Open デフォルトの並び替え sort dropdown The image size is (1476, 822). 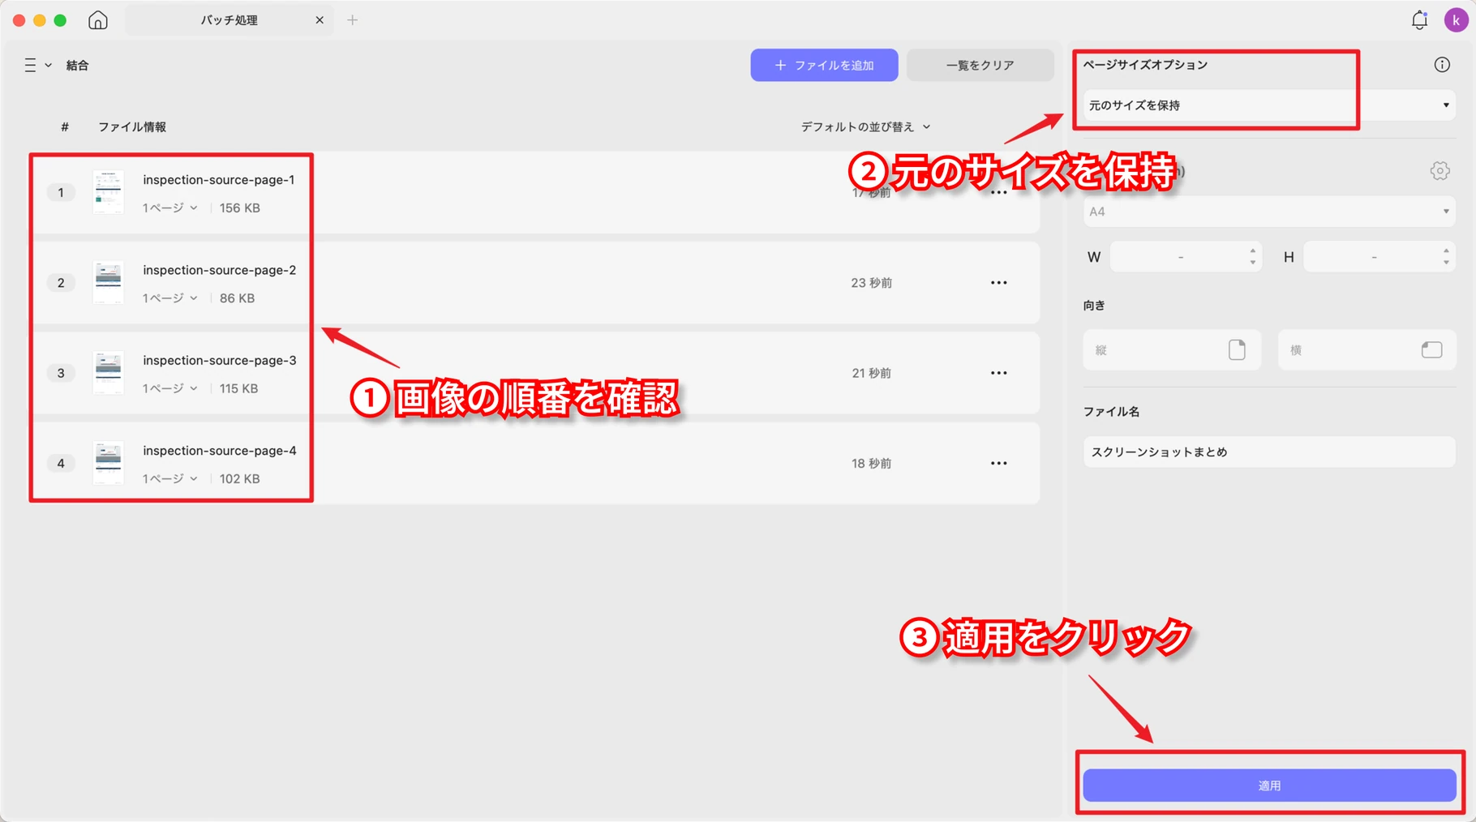click(x=865, y=126)
